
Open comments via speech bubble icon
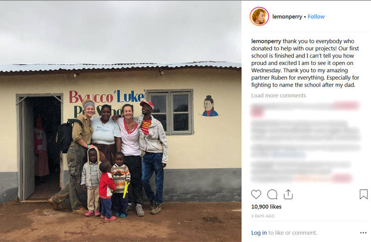272,194
